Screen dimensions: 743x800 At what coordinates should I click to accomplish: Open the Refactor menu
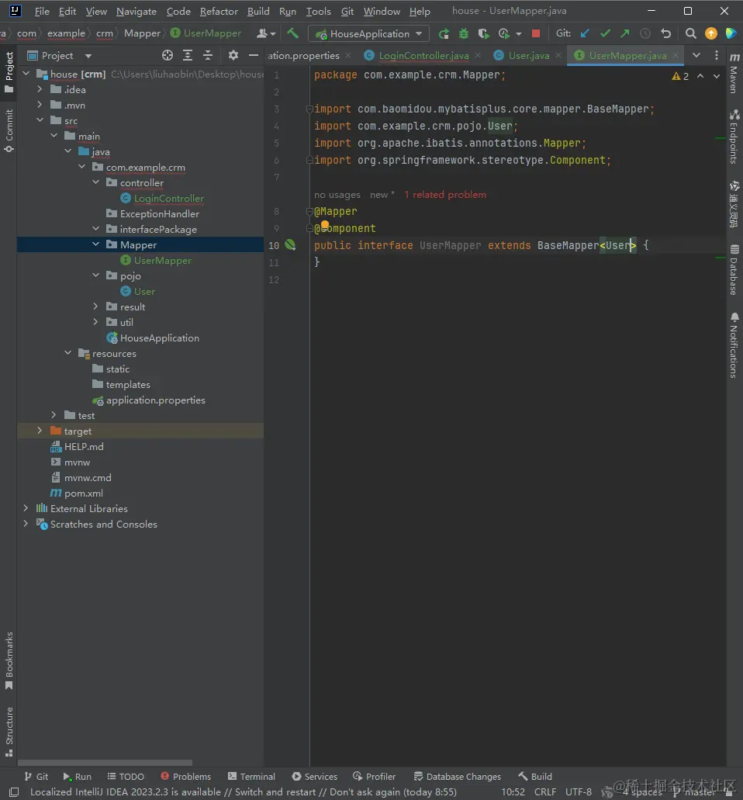tap(219, 12)
